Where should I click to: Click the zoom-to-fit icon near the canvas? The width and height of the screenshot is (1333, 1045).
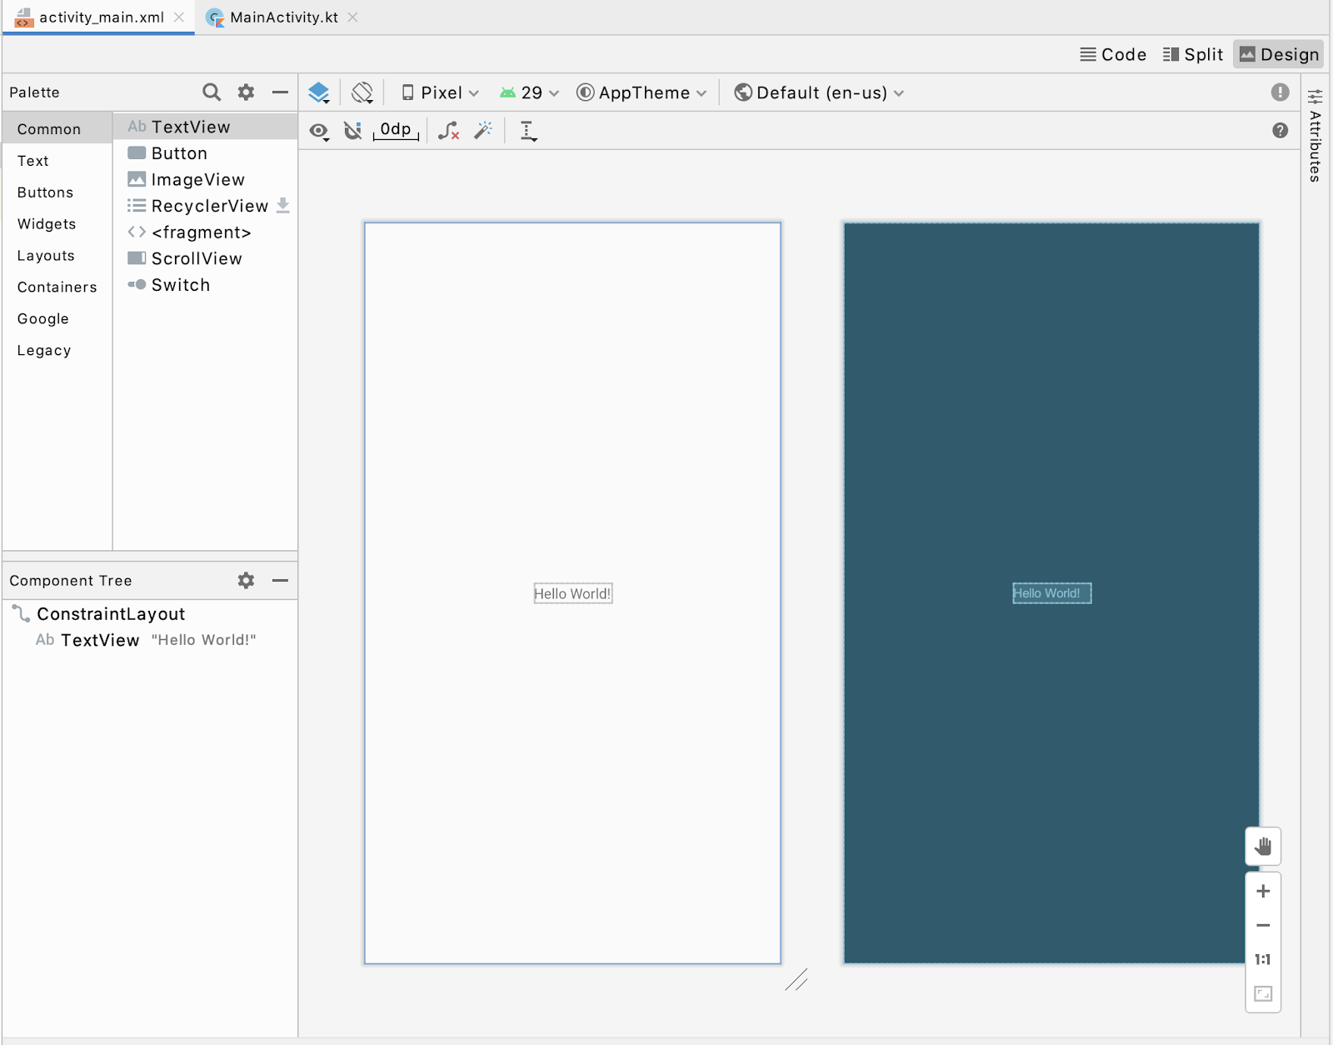1263,992
